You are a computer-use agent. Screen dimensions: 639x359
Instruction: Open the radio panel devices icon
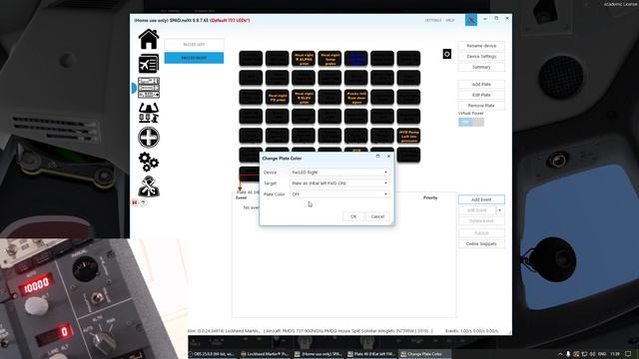[149, 88]
